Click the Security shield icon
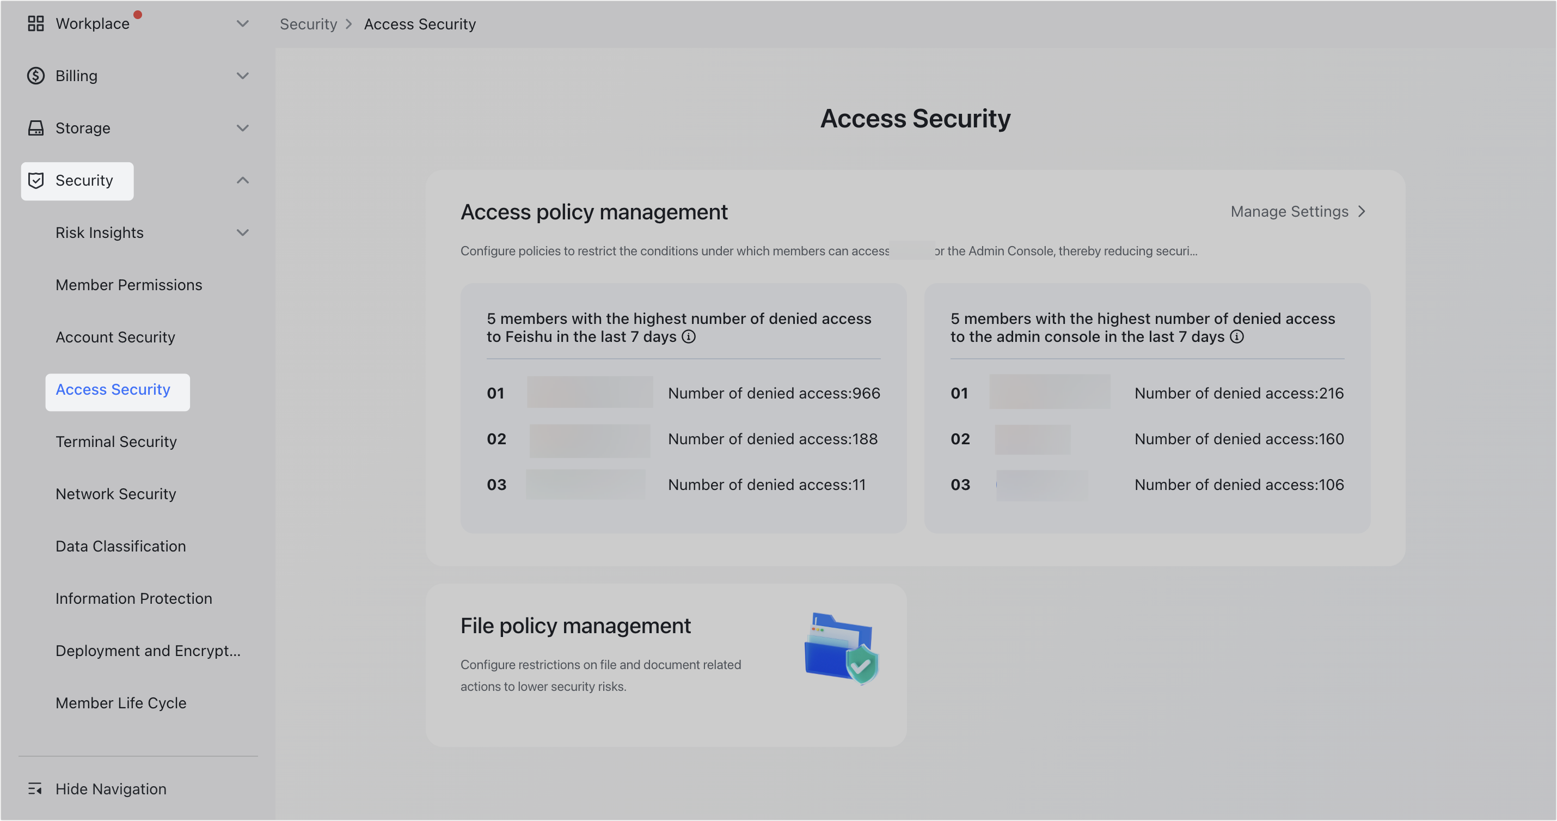Viewport: 1557px width, 821px height. tap(36, 180)
